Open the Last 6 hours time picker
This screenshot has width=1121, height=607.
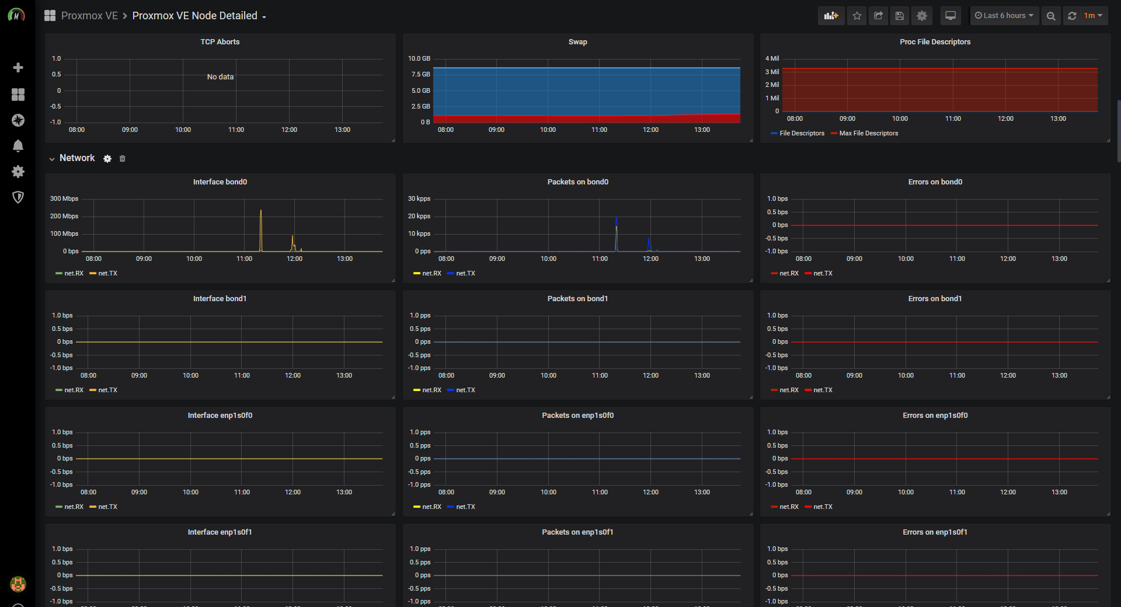pyautogui.click(x=1004, y=16)
